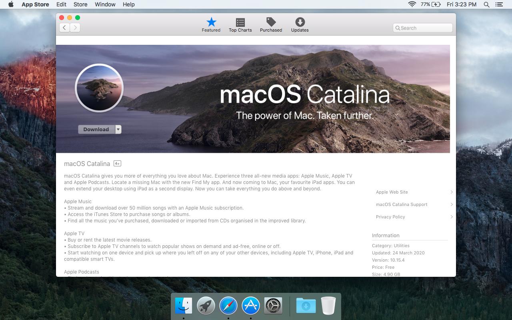The image size is (512, 320).
Task: Open the Updates tab
Action: click(300, 25)
